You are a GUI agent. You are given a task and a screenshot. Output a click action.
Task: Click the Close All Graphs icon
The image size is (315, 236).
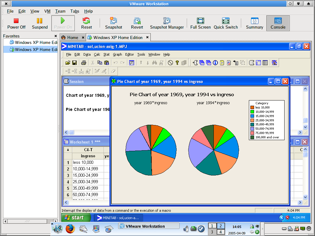pyautogui.click(x=274, y=63)
